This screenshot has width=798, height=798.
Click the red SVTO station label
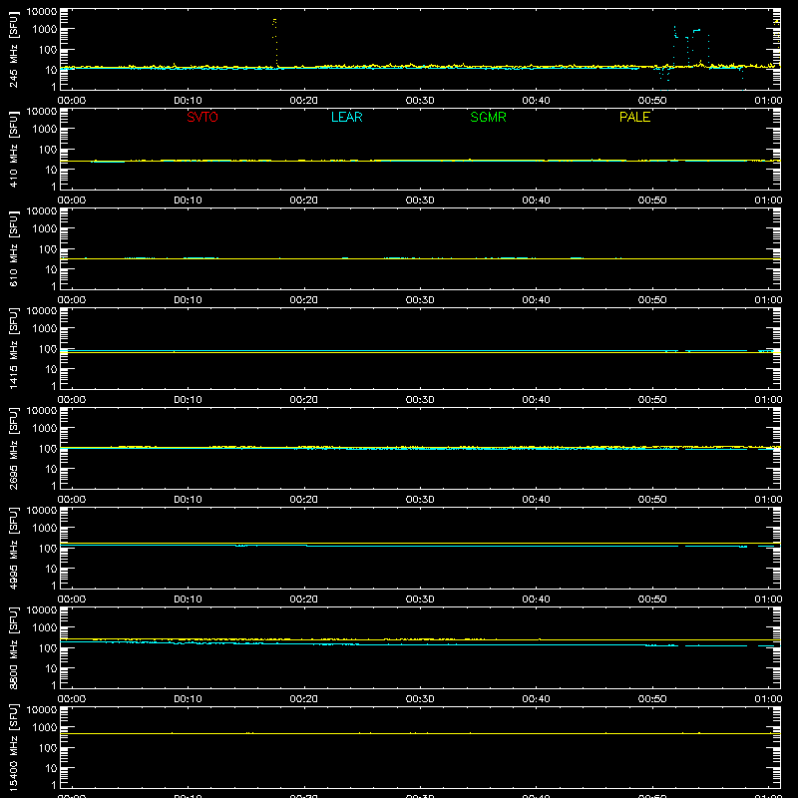click(x=202, y=117)
